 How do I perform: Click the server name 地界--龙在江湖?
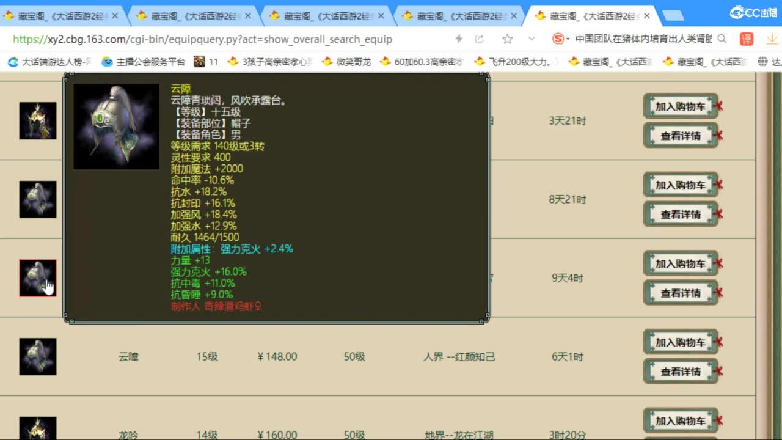pyautogui.click(x=459, y=435)
